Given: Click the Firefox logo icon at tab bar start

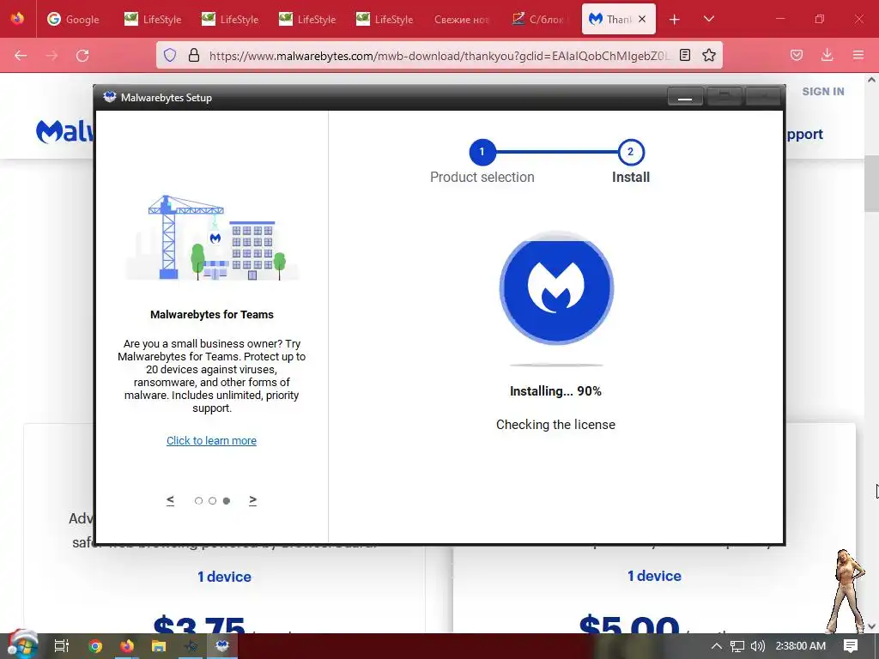Looking at the screenshot, I should tap(17, 19).
